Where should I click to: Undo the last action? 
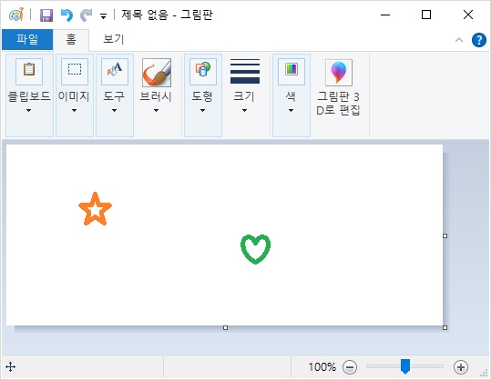pos(66,15)
